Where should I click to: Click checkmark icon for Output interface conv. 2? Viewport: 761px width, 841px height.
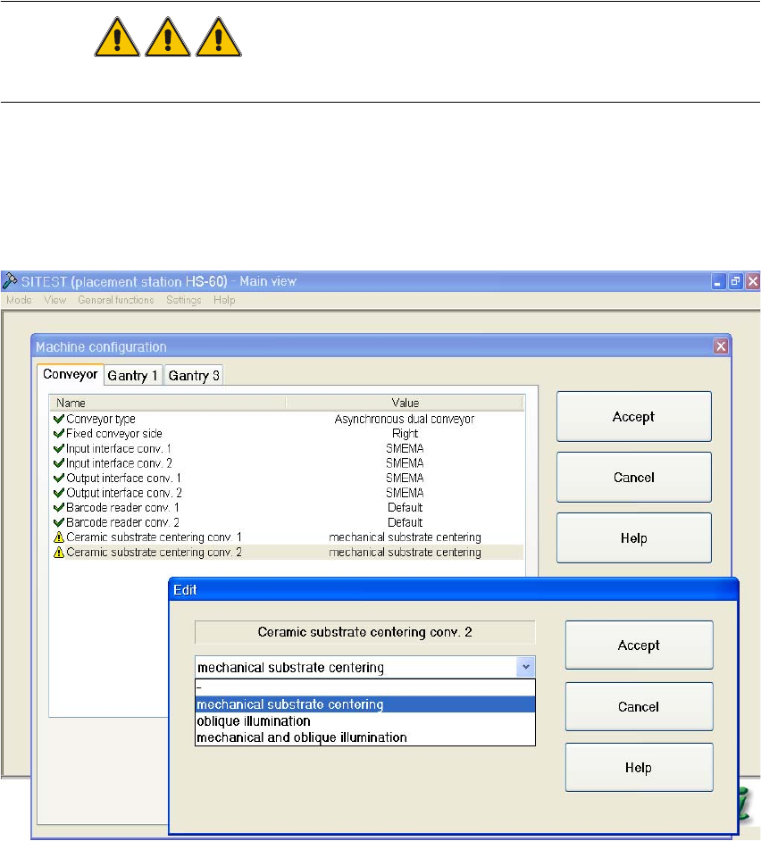[59, 493]
